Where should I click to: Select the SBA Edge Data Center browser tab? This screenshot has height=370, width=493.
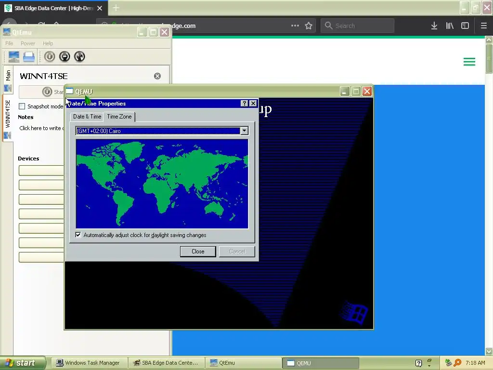click(x=54, y=8)
